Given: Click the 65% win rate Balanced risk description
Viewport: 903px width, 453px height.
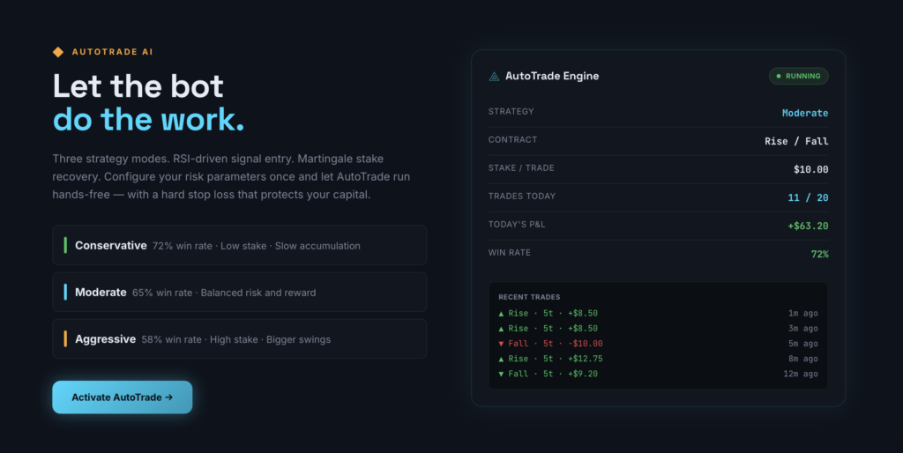Looking at the screenshot, I should click(224, 293).
